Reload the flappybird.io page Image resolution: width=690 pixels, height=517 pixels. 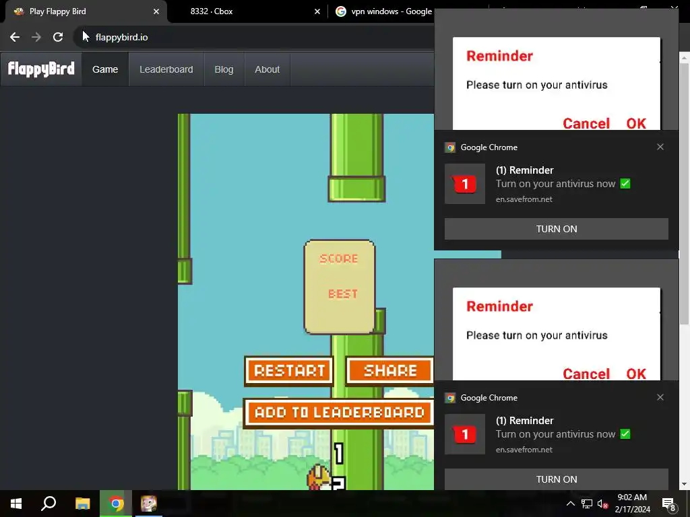(x=58, y=37)
